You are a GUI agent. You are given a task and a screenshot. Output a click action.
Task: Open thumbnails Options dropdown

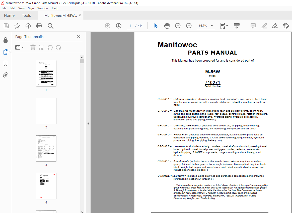coord(19,48)
